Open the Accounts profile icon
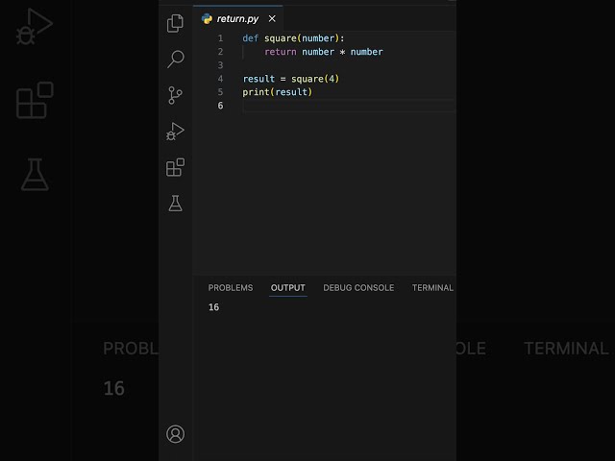The image size is (615, 461). [175, 434]
